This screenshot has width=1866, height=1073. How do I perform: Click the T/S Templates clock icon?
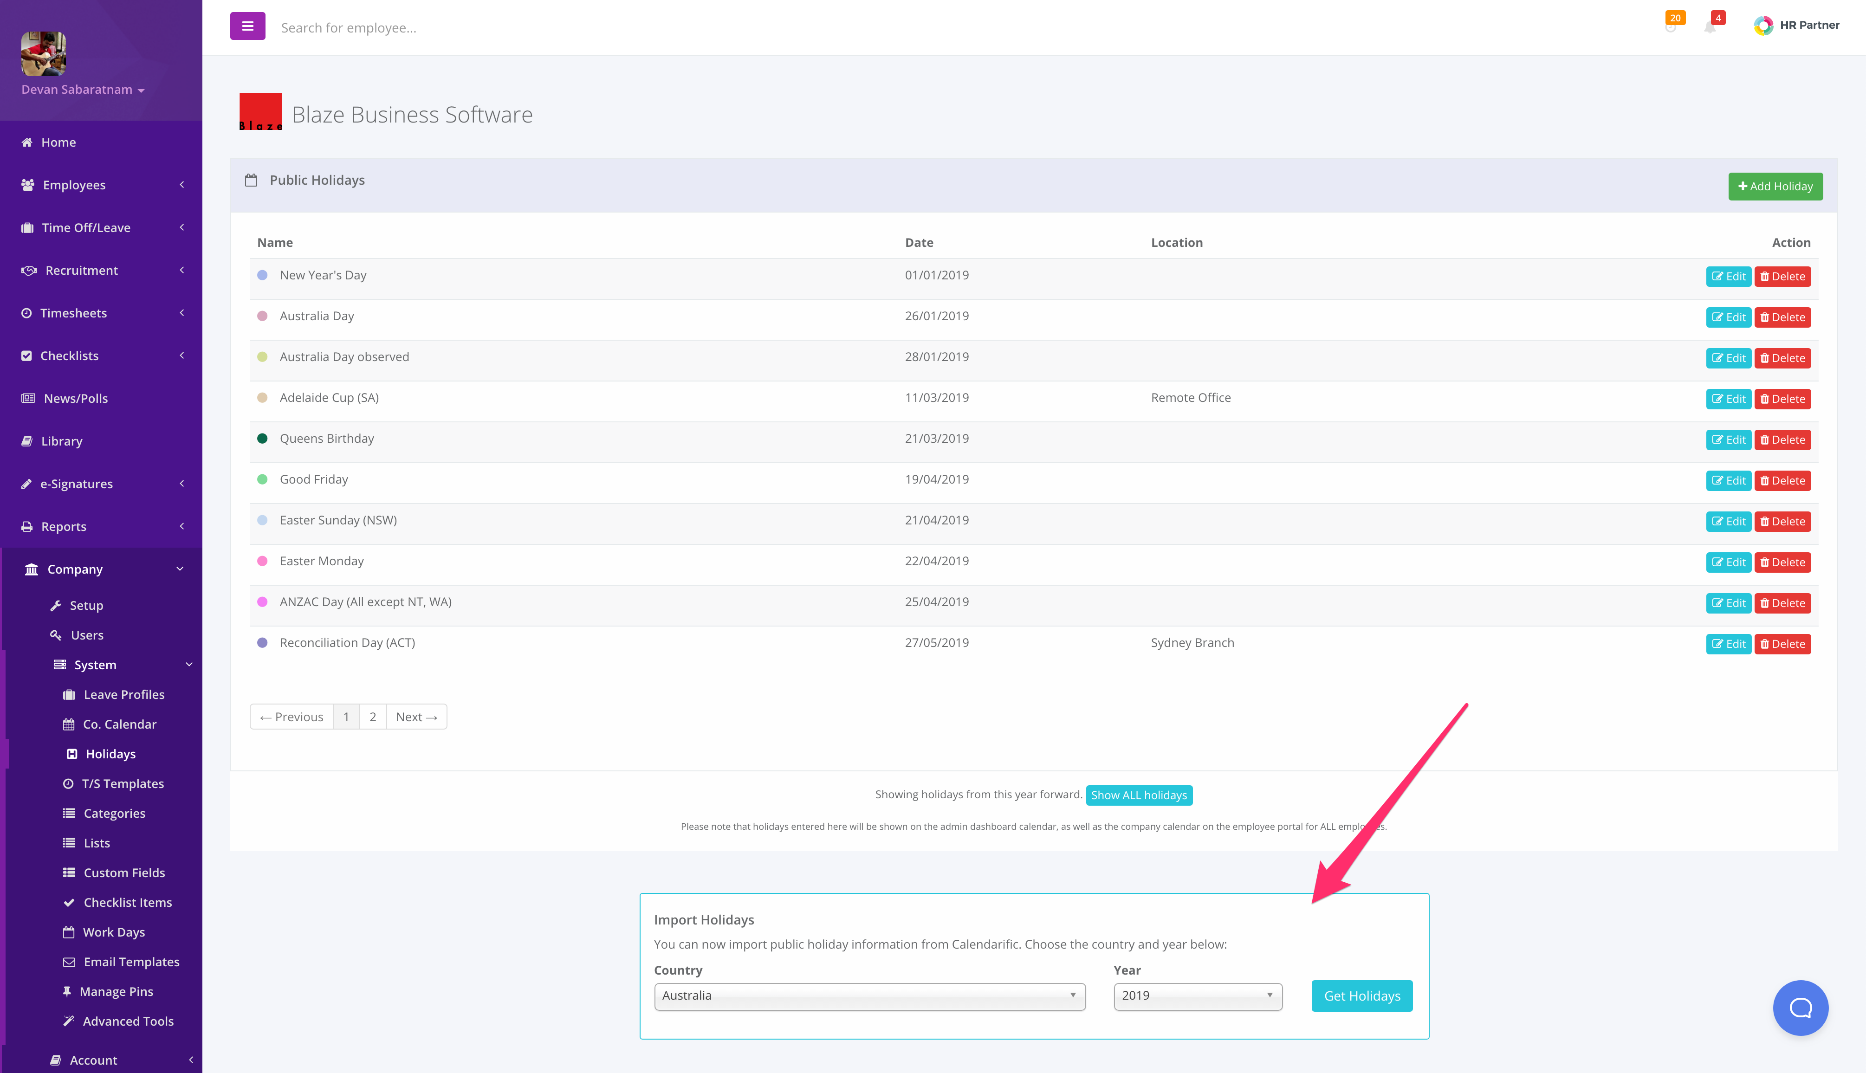(x=69, y=784)
